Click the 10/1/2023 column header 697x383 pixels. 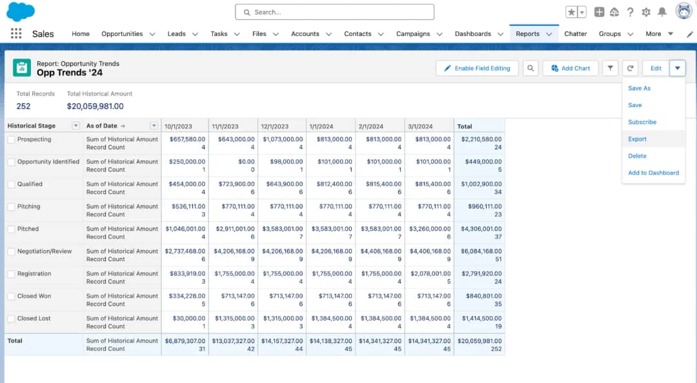point(185,126)
